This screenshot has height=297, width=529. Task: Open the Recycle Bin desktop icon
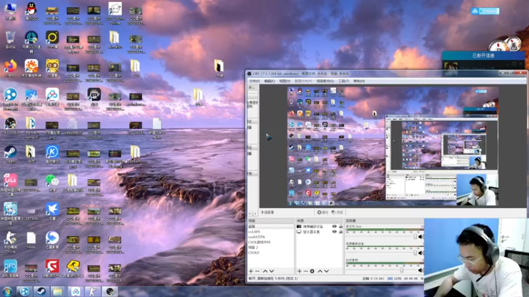[10, 40]
